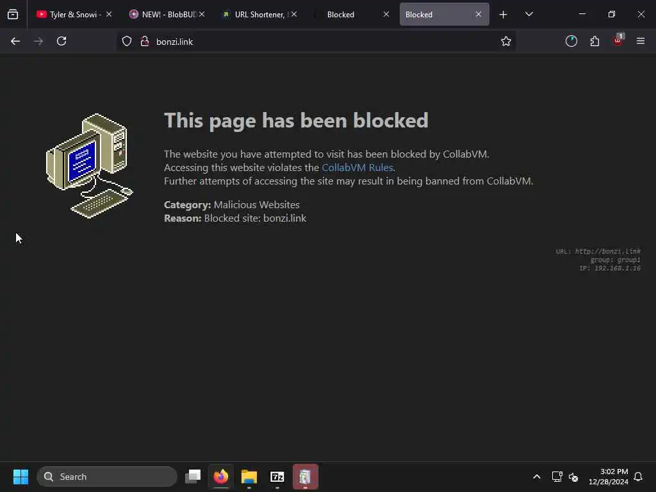This screenshot has width=656, height=492.
Task: Open the uBlock Origin extension icon
Action: [618, 40]
